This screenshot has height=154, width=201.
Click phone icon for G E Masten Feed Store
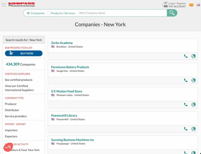(x=186, y=105)
